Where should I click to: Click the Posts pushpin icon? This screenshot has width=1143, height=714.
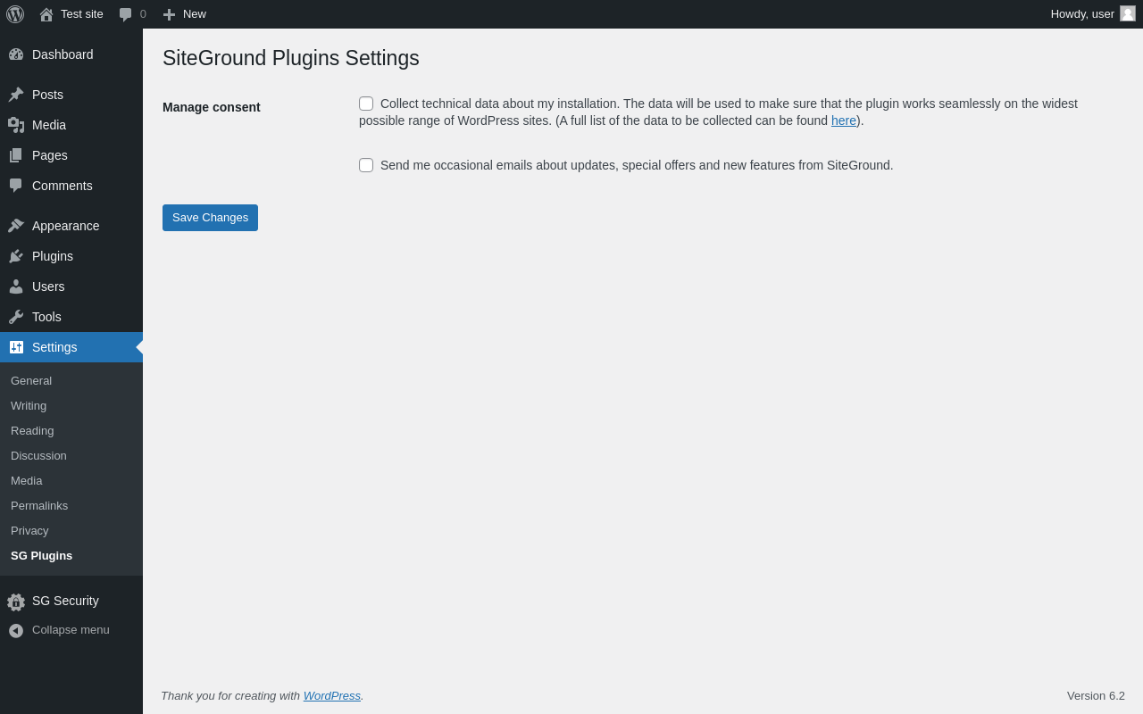(x=16, y=95)
